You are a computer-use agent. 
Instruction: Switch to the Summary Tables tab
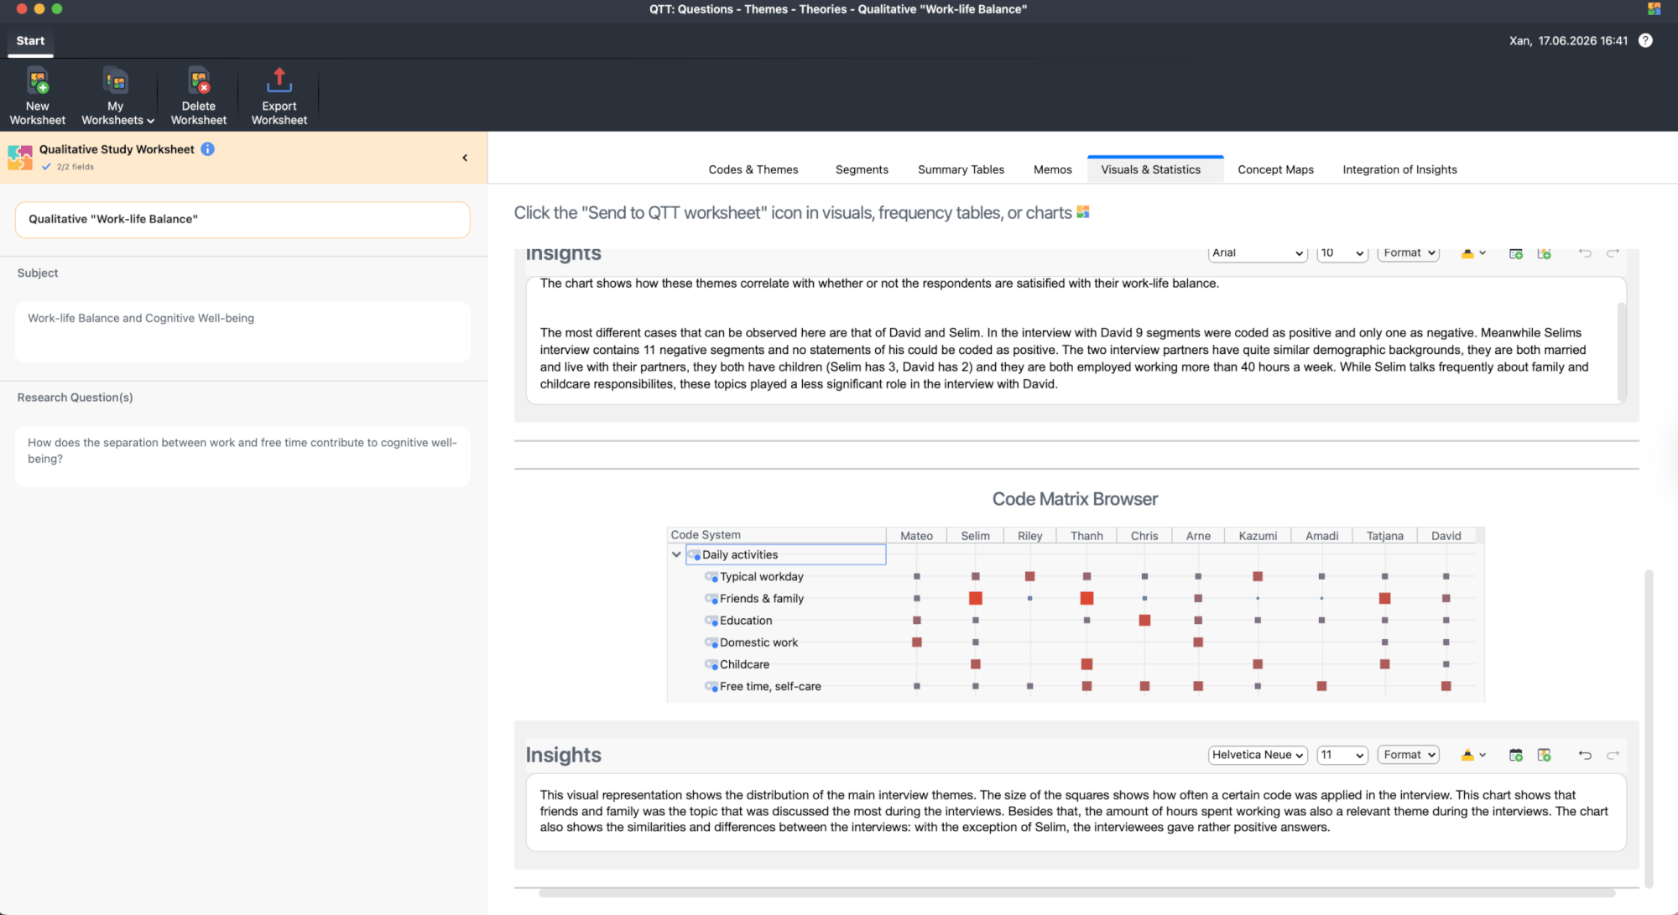pos(961,169)
